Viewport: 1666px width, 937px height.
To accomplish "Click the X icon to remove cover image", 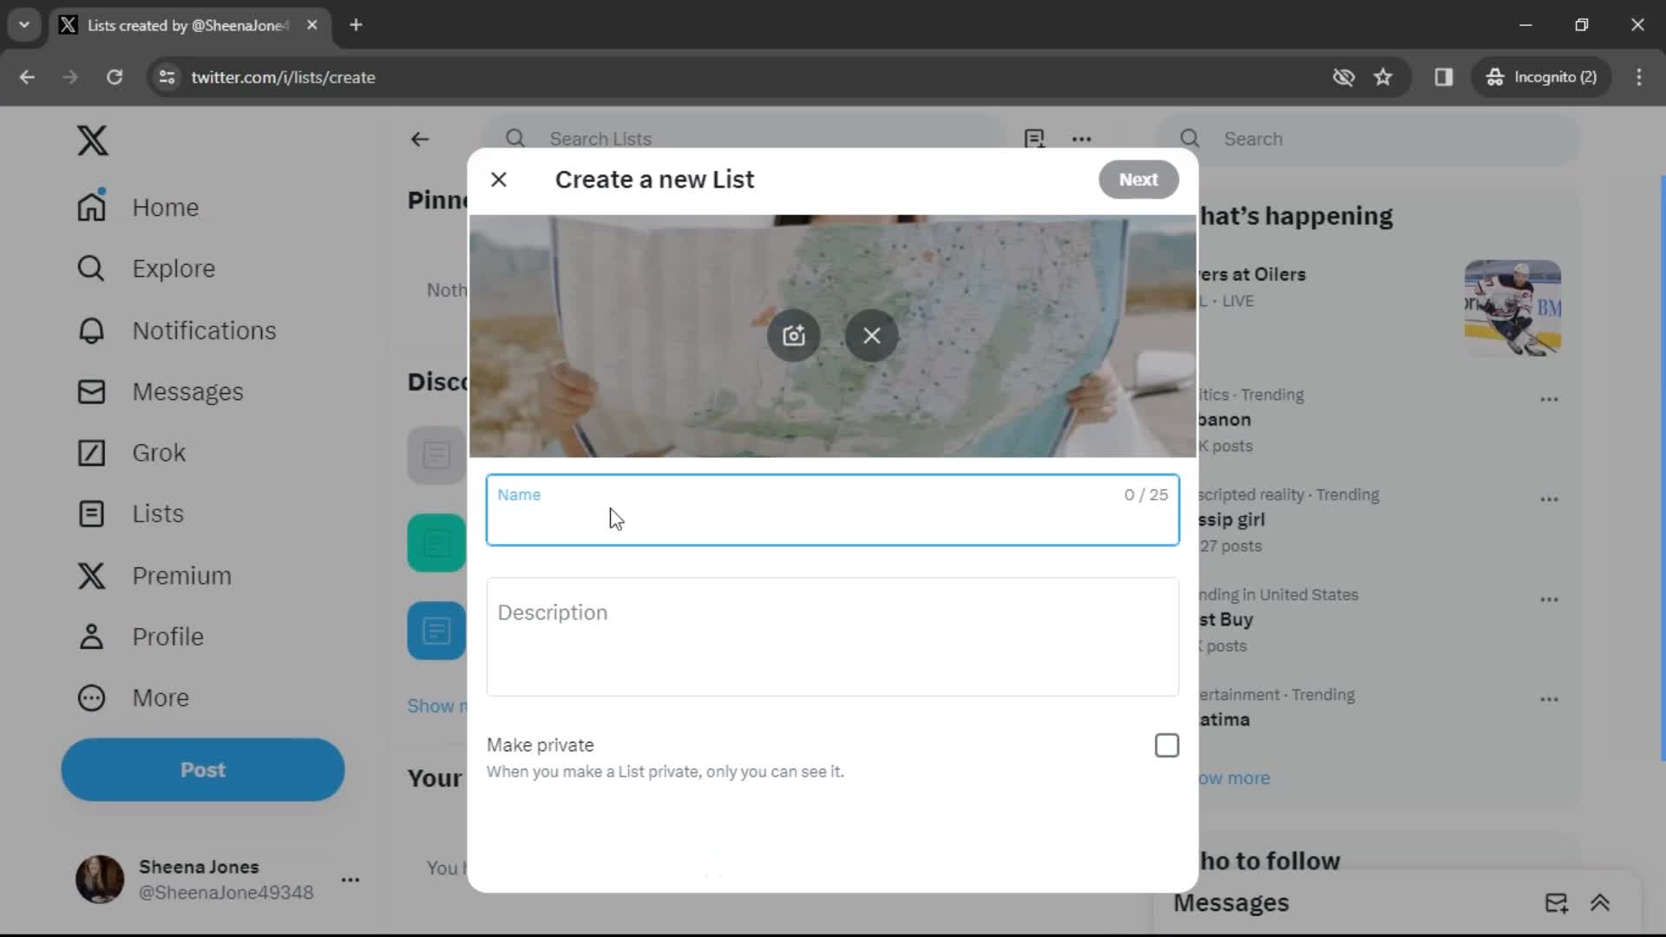I will 873,335.
